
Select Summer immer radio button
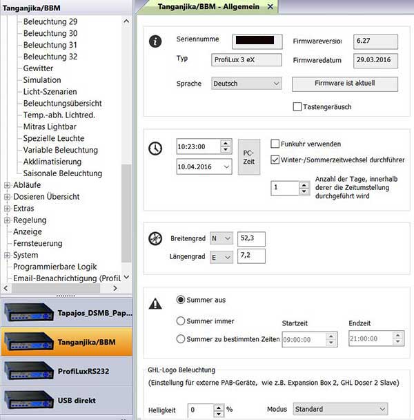[x=181, y=321]
